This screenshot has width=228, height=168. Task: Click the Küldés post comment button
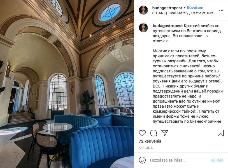coord(217,160)
